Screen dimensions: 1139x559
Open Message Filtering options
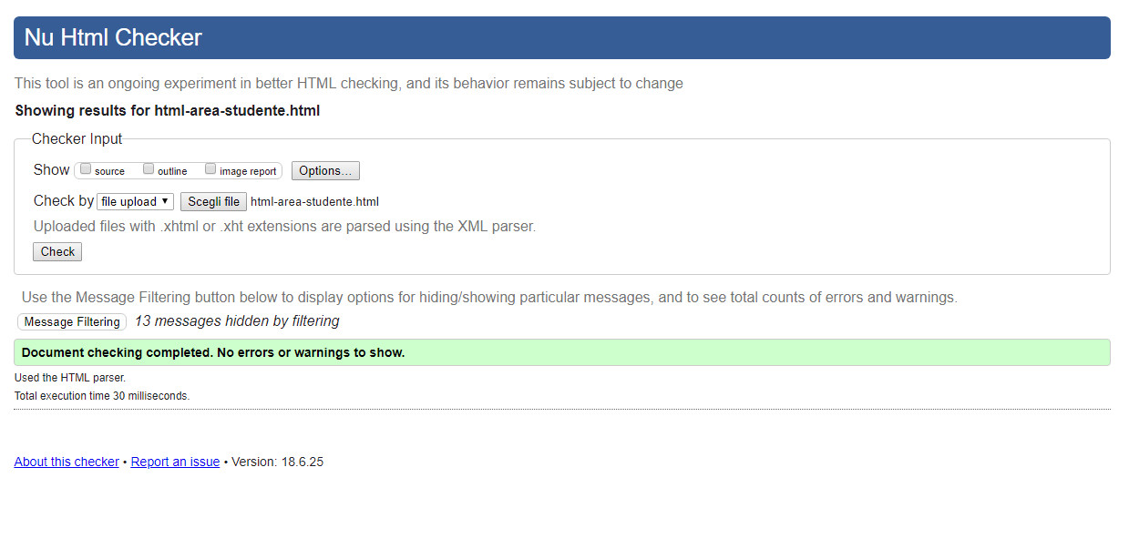[x=72, y=321]
